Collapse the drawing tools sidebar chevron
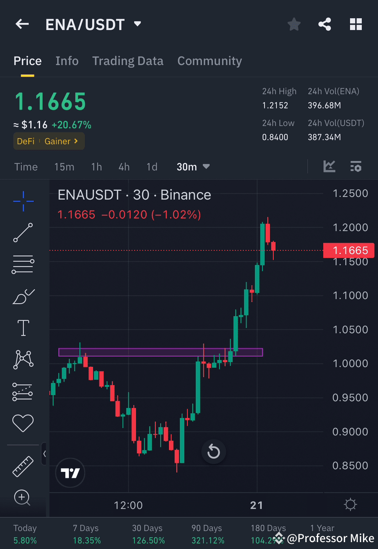378x549 pixels. [44, 454]
